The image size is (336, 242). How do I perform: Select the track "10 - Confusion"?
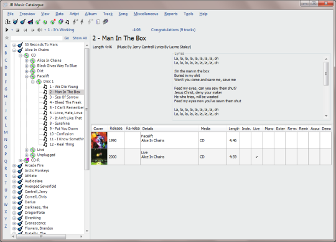click(x=62, y=133)
